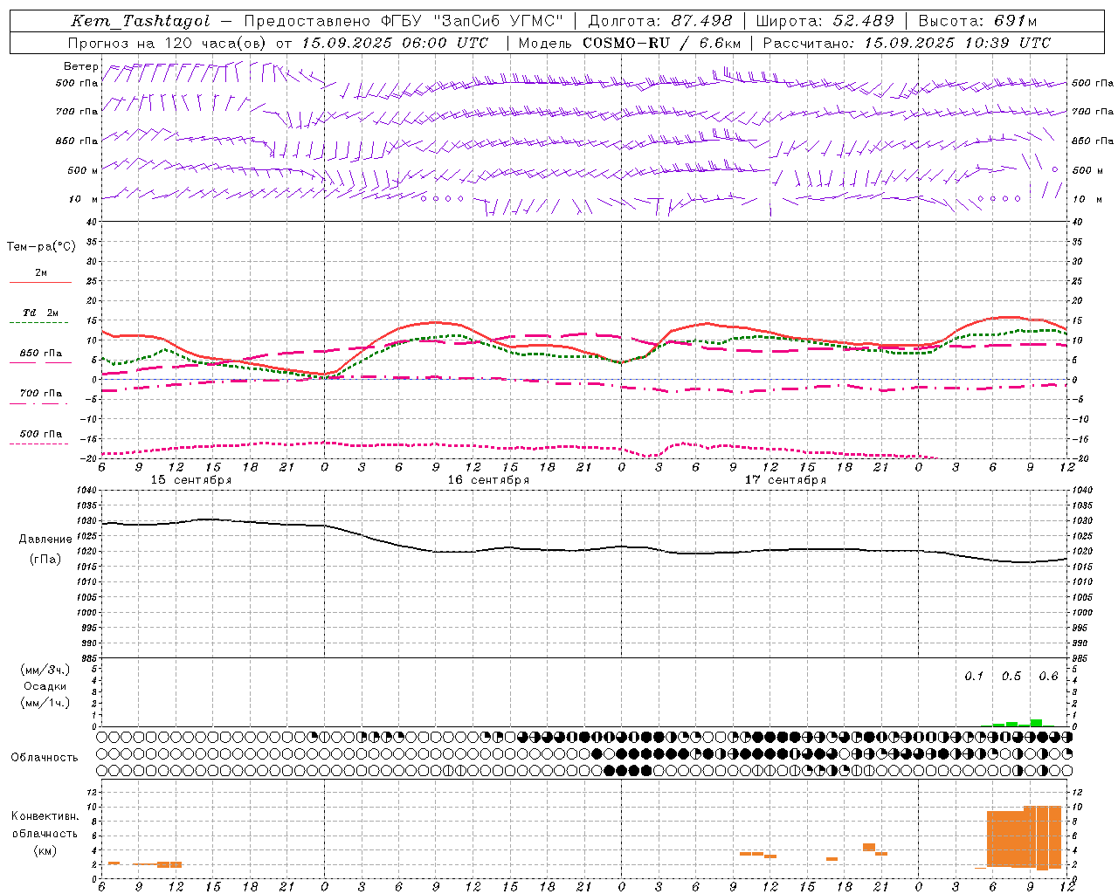Viewport: 1118px width, 894px height.
Task: Click the tallest green precipitation bar
Action: coord(1036,723)
